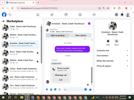Open the Facebook menu grid icon
The width and height of the screenshot is (134, 100).
point(116,15)
